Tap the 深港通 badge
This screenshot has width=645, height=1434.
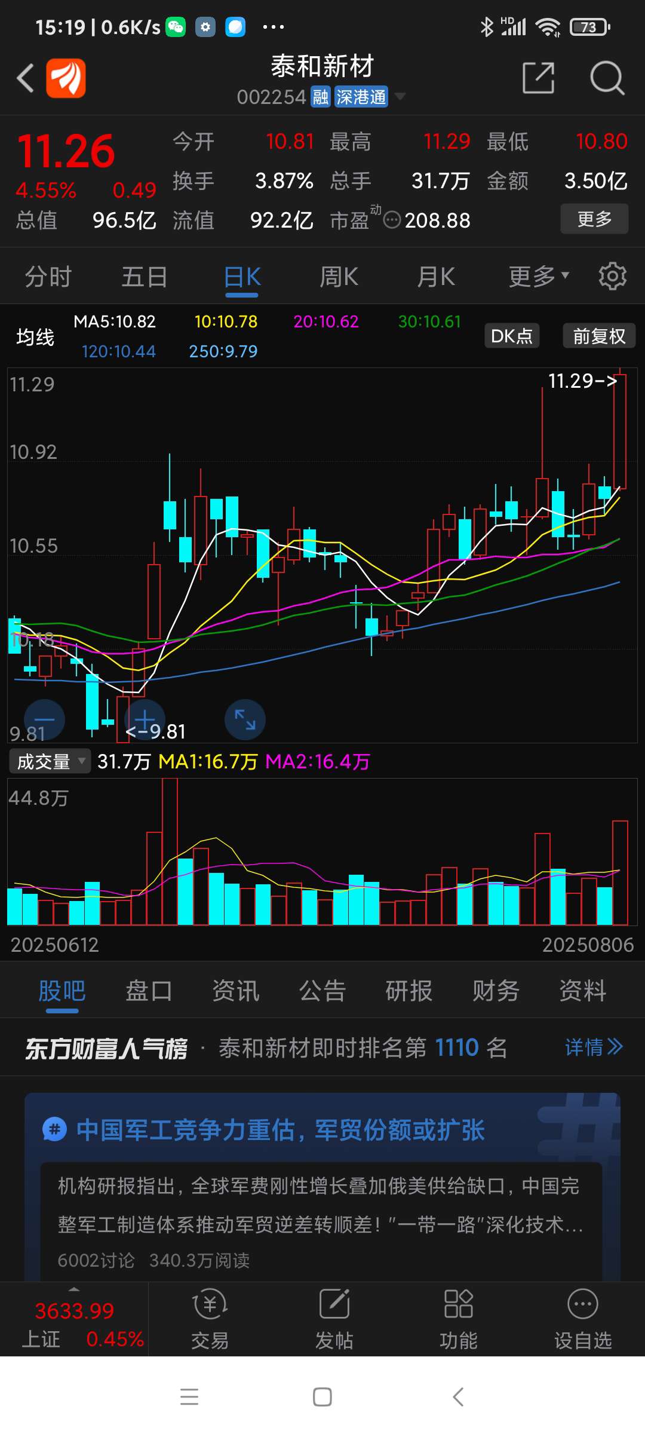(361, 97)
